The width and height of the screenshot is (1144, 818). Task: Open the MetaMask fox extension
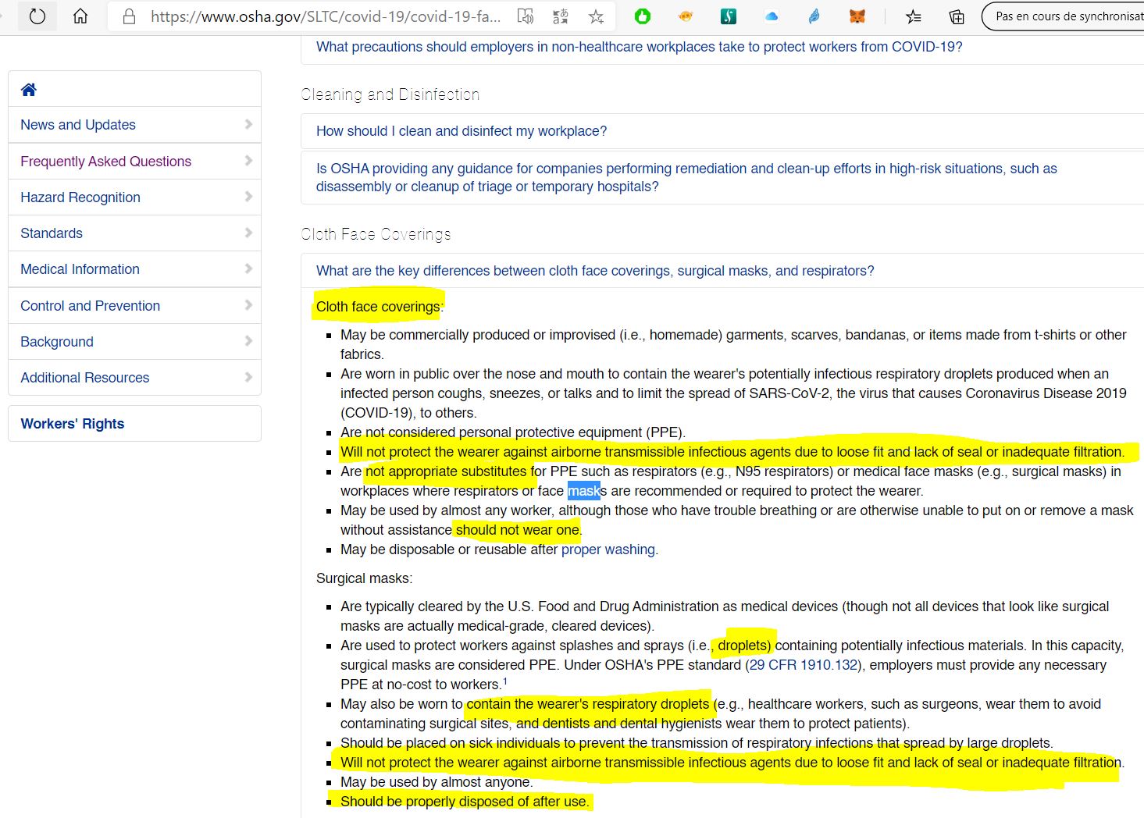[x=857, y=16]
